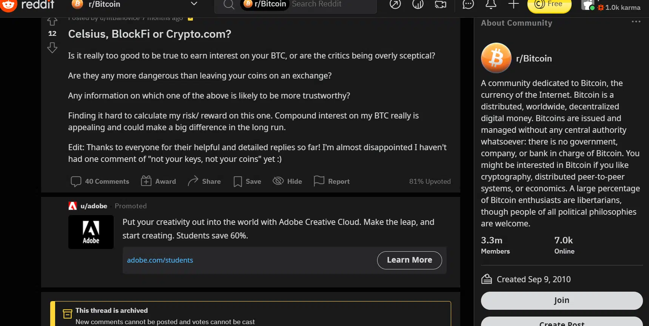This screenshot has height=326, width=649.
Task: Hide this post
Action: (287, 181)
